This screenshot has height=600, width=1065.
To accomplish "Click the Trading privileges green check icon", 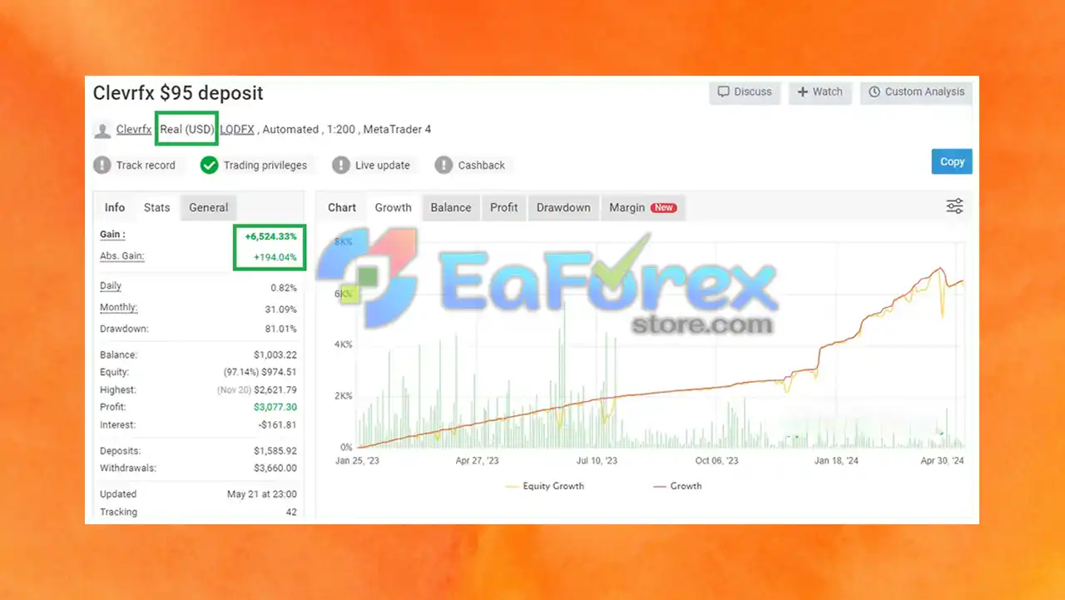I will click(x=209, y=165).
